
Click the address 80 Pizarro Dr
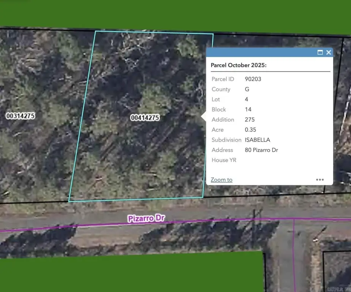click(261, 150)
